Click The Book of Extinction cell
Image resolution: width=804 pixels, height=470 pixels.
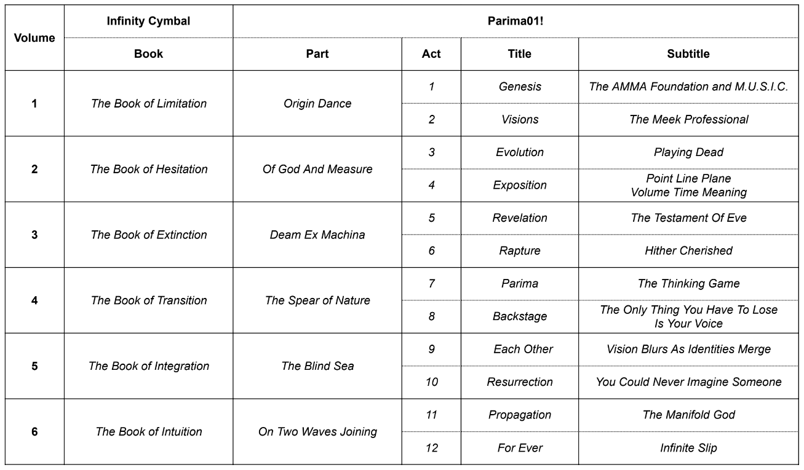click(x=148, y=235)
